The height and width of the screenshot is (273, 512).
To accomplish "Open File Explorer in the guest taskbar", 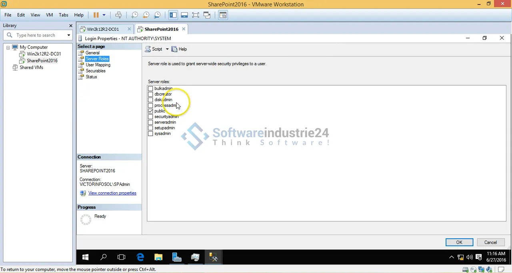I will point(158,257).
